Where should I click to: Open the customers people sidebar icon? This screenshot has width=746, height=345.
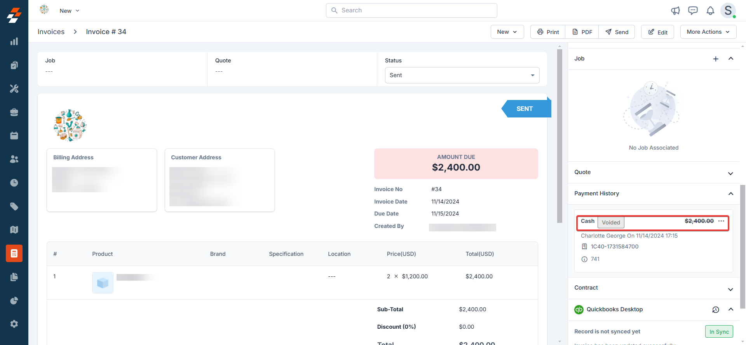click(14, 159)
